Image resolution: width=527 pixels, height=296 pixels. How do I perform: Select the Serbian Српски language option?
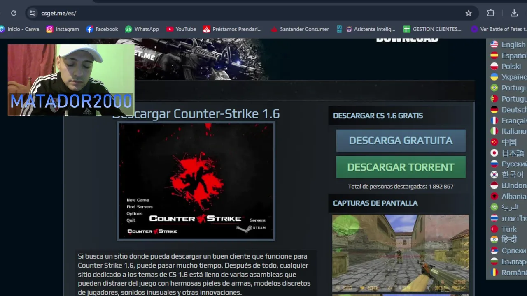[x=508, y=250]
